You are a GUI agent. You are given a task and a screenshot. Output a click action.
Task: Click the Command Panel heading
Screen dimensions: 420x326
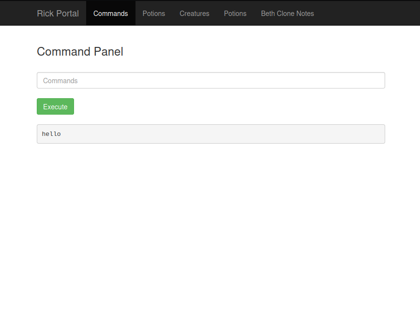click(x=80, y=52)
